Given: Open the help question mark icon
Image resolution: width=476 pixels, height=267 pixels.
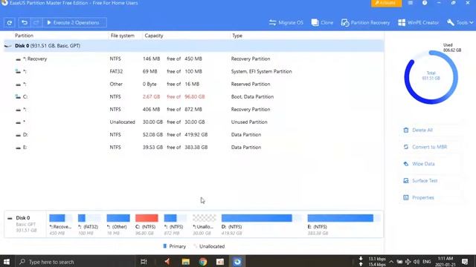Looking at the screenshot, I should [x=425, y=3].
